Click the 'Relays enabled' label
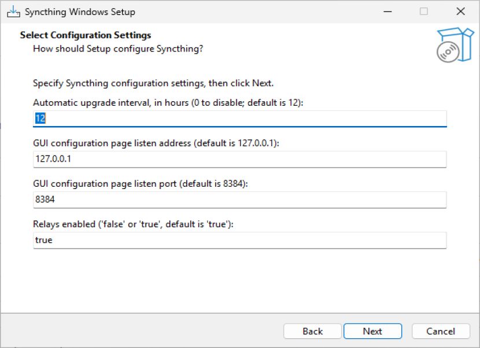This screenshot has height=348, width=480. point(133,224)
